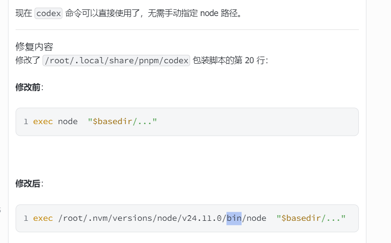Click the "$basedir/..." string in second code block
This screenshot has height=243, width=391.
(311, 218)
